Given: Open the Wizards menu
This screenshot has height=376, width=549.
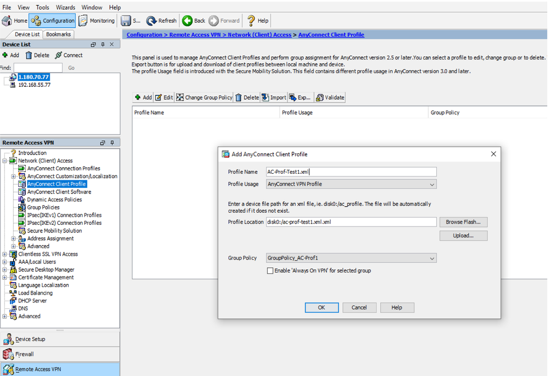Looking at the screenshot, I should click(65, 7).
